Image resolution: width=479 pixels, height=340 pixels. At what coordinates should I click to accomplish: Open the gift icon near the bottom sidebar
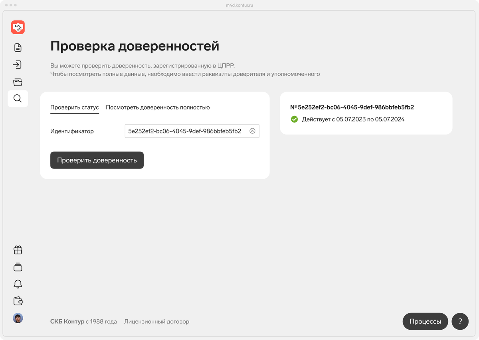point(18,250)
